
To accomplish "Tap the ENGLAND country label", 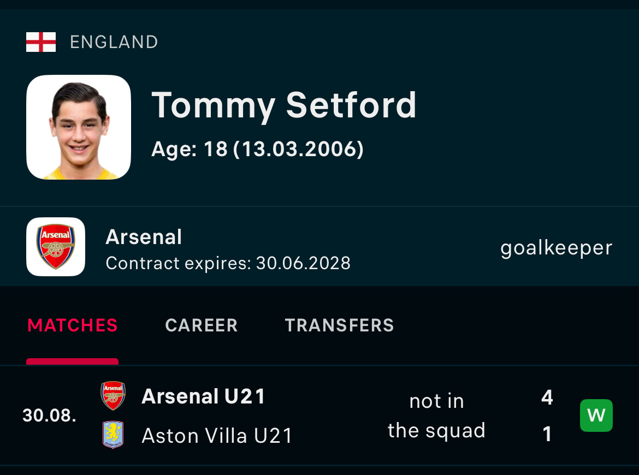I will 114,42.
